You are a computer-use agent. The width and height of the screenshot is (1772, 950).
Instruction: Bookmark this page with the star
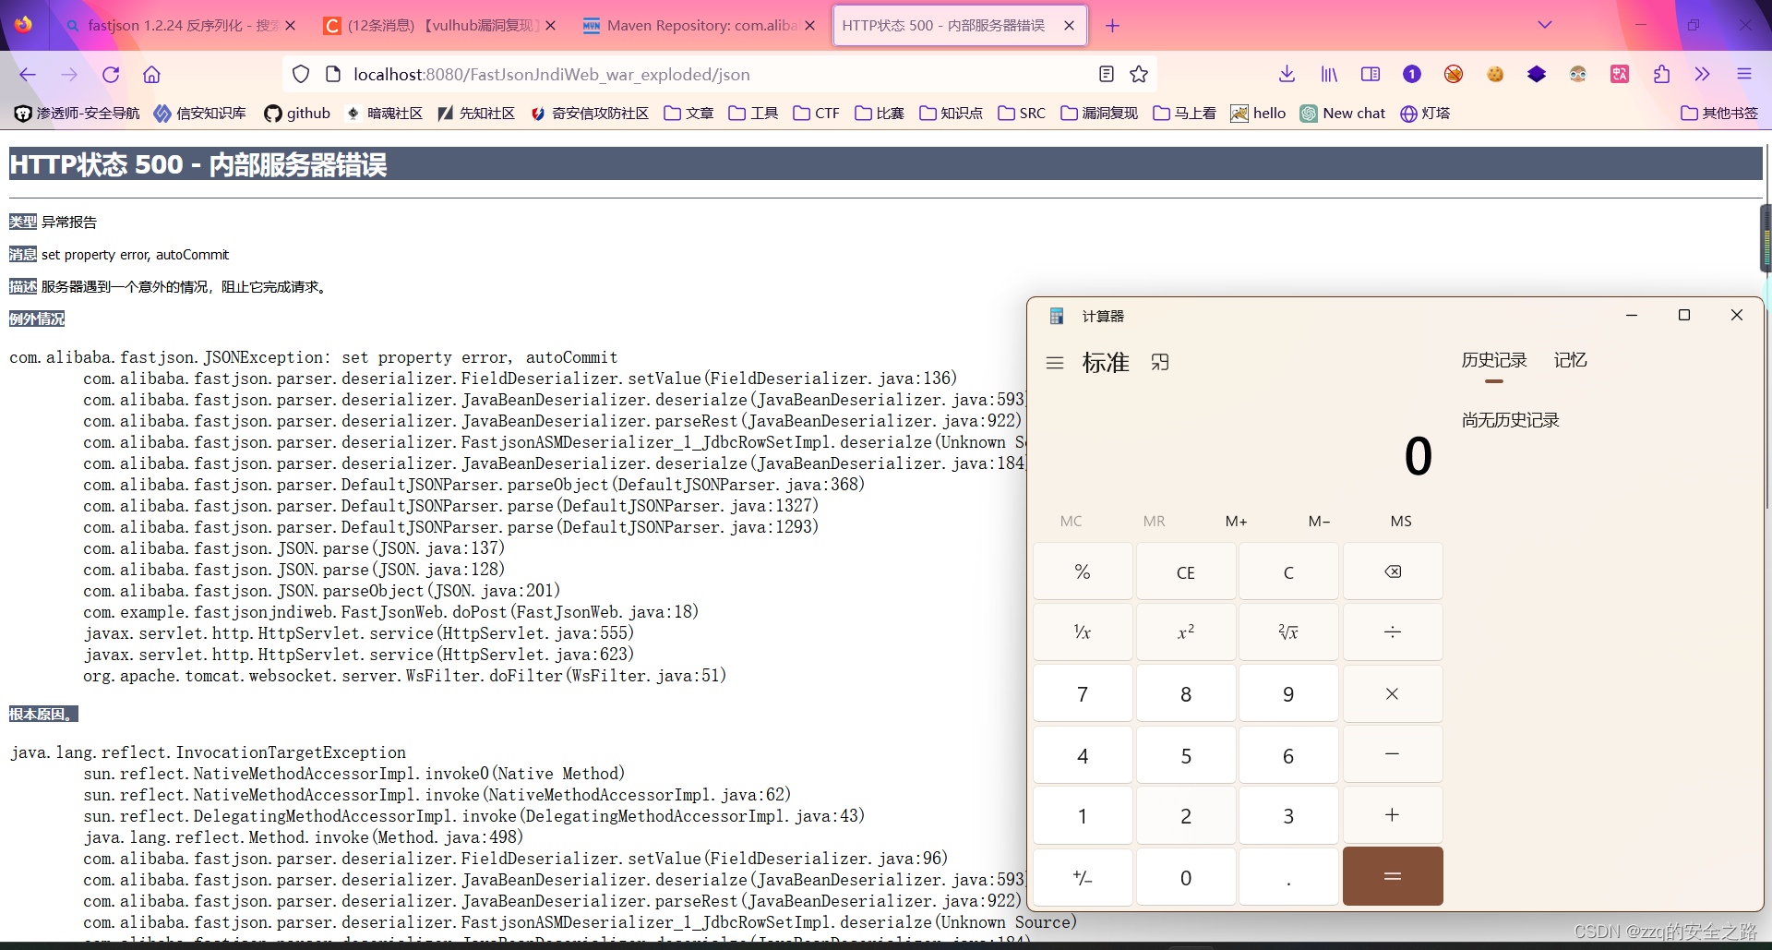1139,75
